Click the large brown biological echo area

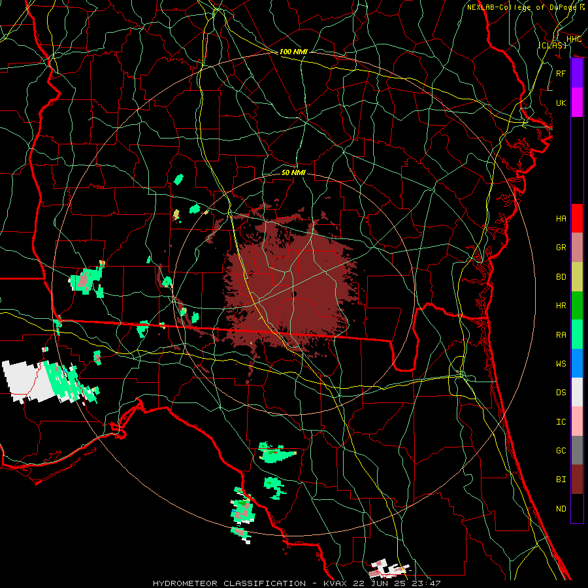[x=291, y=287]
